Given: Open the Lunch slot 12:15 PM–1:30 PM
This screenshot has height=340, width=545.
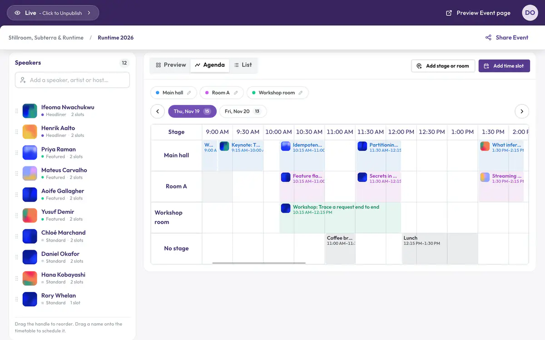Looking at the screenshot, I should pyautogui.click(x=440, y=248).
